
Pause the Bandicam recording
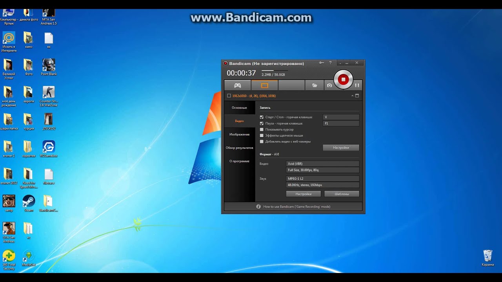click(x=357, y=85)
